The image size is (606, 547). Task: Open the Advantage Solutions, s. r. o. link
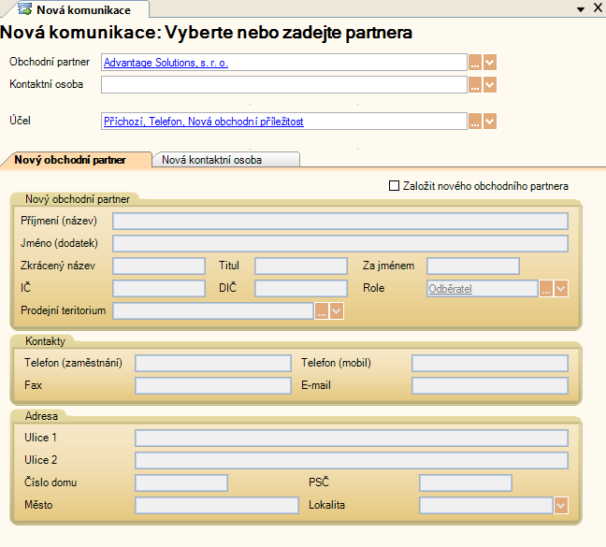(x=166, y=63)
